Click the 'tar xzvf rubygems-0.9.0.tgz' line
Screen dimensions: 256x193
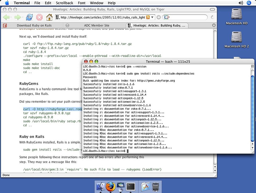[47, 113]
